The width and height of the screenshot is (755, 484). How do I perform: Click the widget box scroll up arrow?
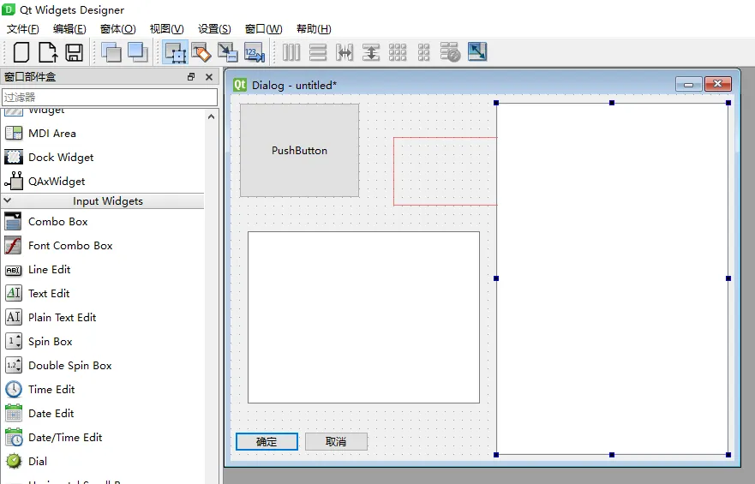pyautogui.click(x=211, y=117)
